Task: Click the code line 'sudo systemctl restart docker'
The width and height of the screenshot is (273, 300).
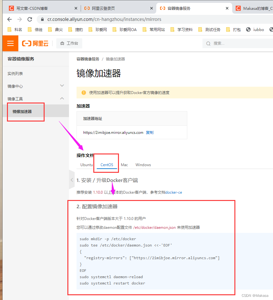Action: pyautogui.click(x=112, y=283)
